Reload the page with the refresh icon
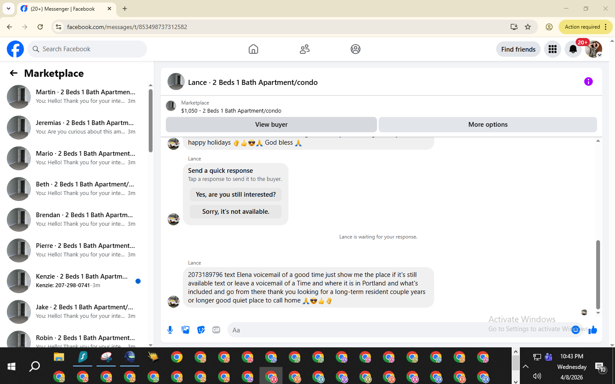 (40, 27)
